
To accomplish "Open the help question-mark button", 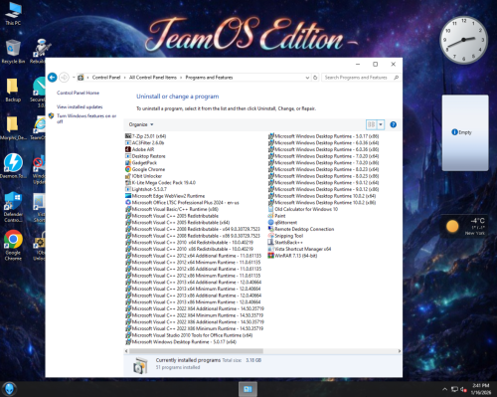I will 394,124.
